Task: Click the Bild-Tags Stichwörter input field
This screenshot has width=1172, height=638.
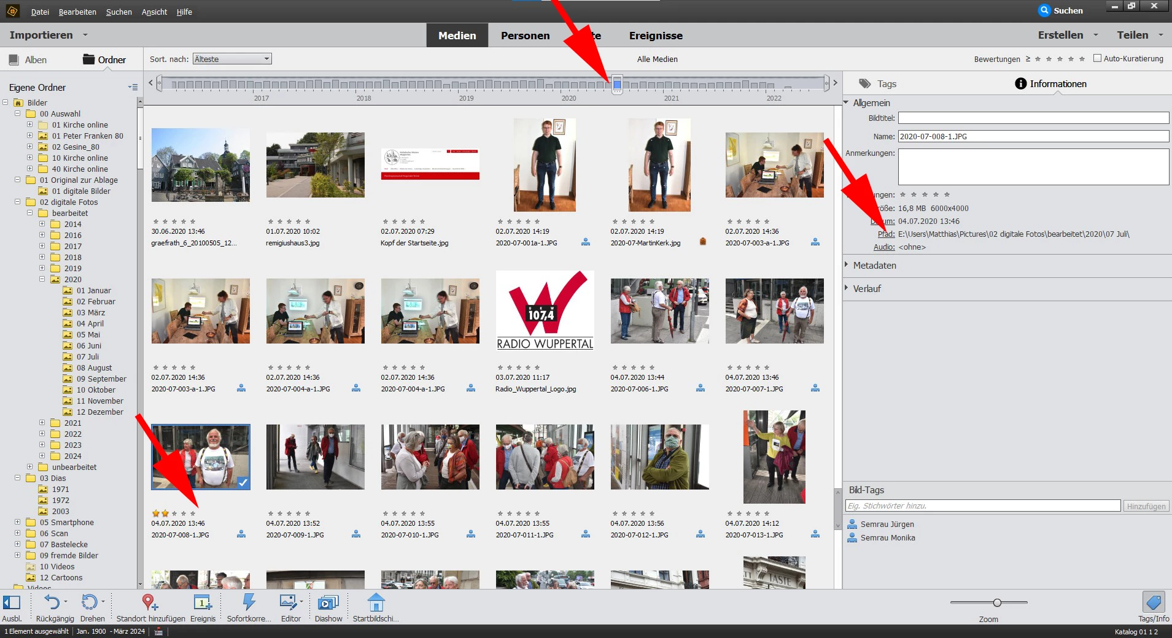Action: coord(983,505)
